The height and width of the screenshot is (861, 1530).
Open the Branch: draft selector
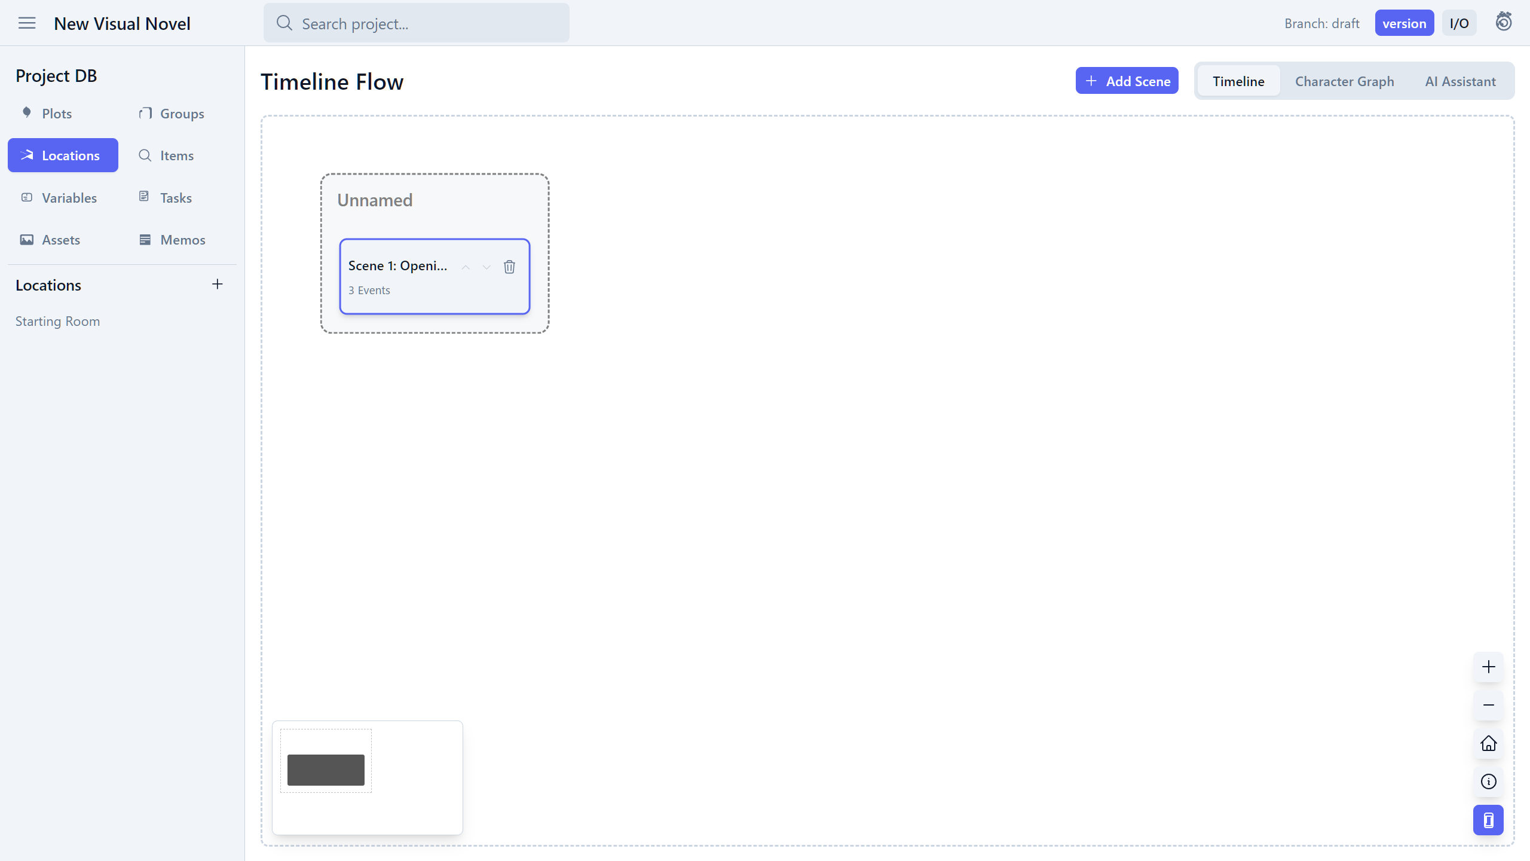[x=1321, y=23]
